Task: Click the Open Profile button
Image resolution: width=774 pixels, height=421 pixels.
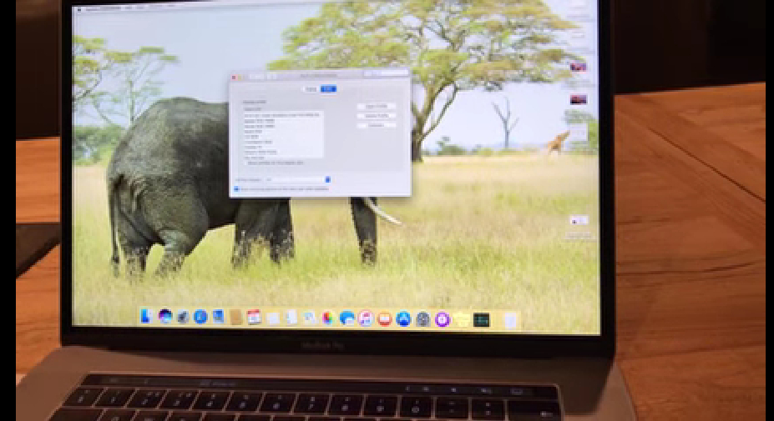Action: coord(376,107)
